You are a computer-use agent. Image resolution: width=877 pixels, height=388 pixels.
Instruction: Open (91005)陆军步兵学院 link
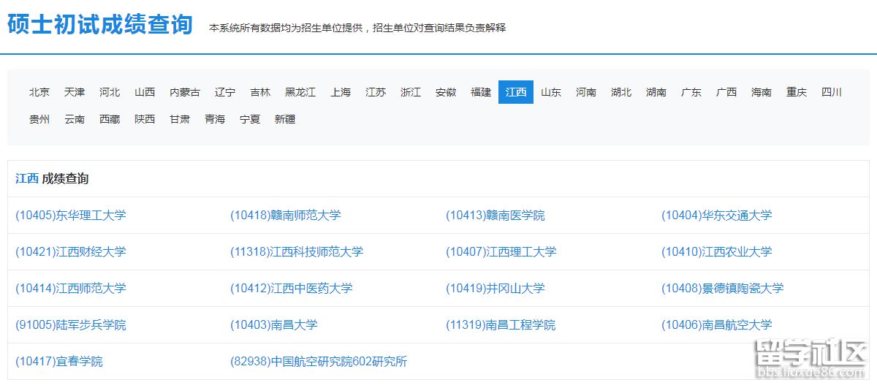tap(71, 324)
